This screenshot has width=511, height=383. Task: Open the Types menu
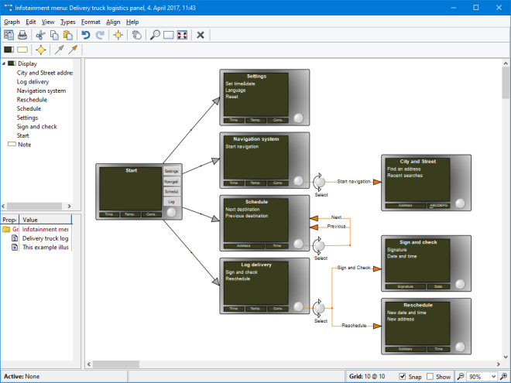point(67,22)
